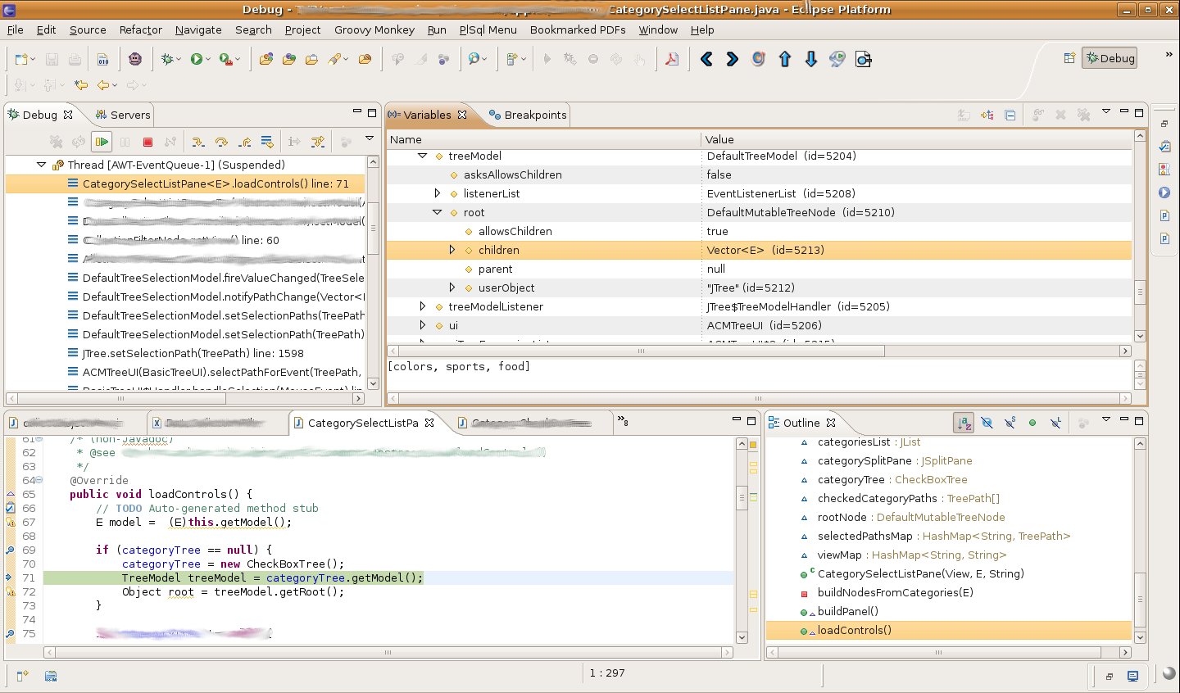The image size is (1180, 693).
Task: Click Collapse All in Variables view
Action: click(x=1010, y=115)
